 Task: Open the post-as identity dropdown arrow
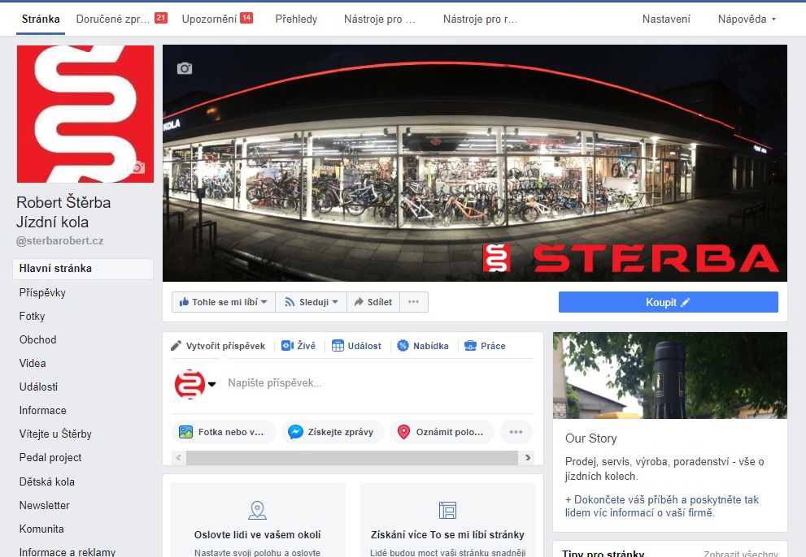[x=211, y=384]
